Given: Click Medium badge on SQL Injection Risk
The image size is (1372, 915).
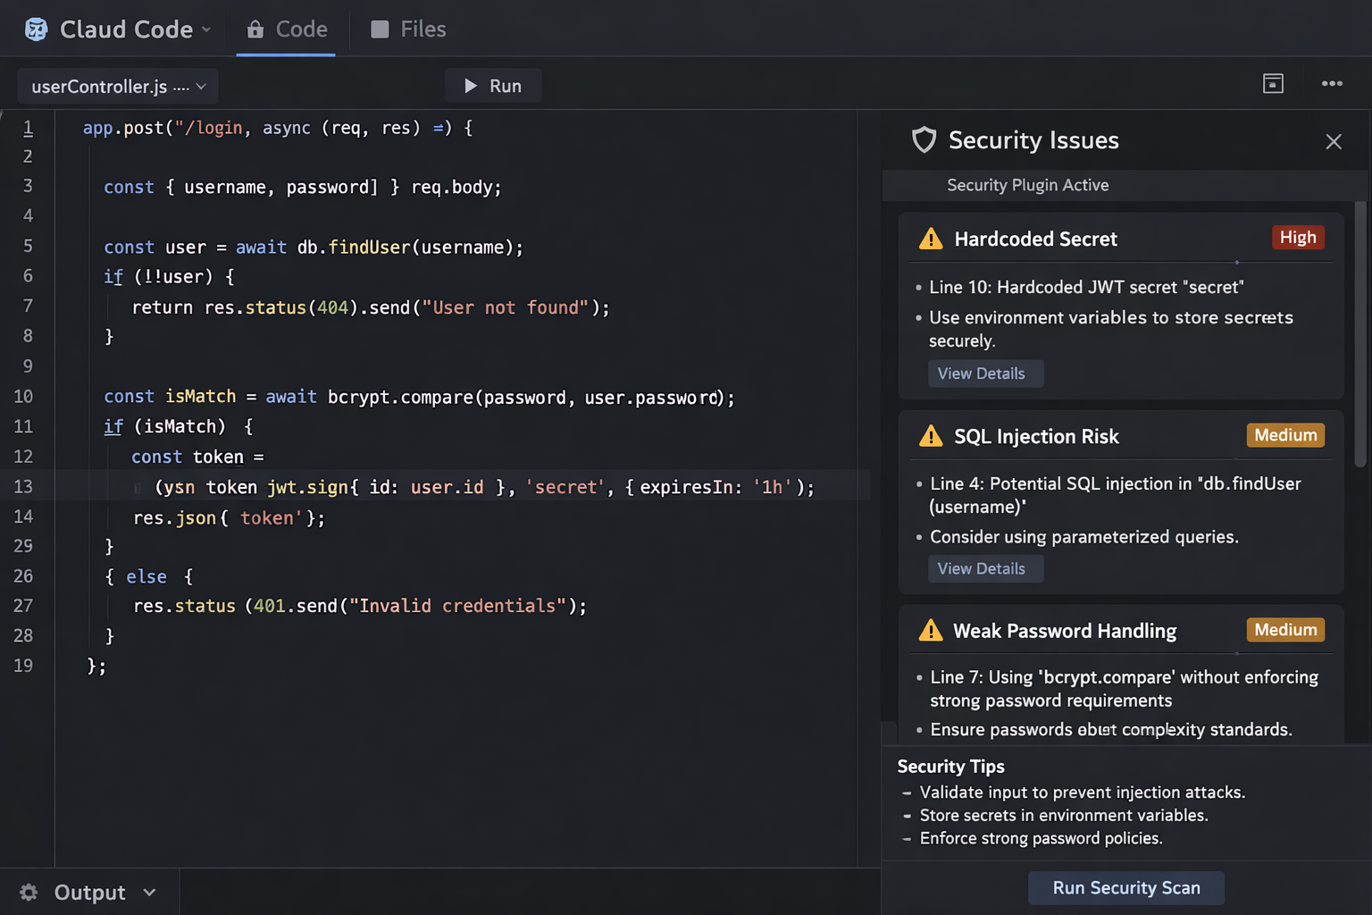Looking at the screenshot, I should pos(1285,435).
